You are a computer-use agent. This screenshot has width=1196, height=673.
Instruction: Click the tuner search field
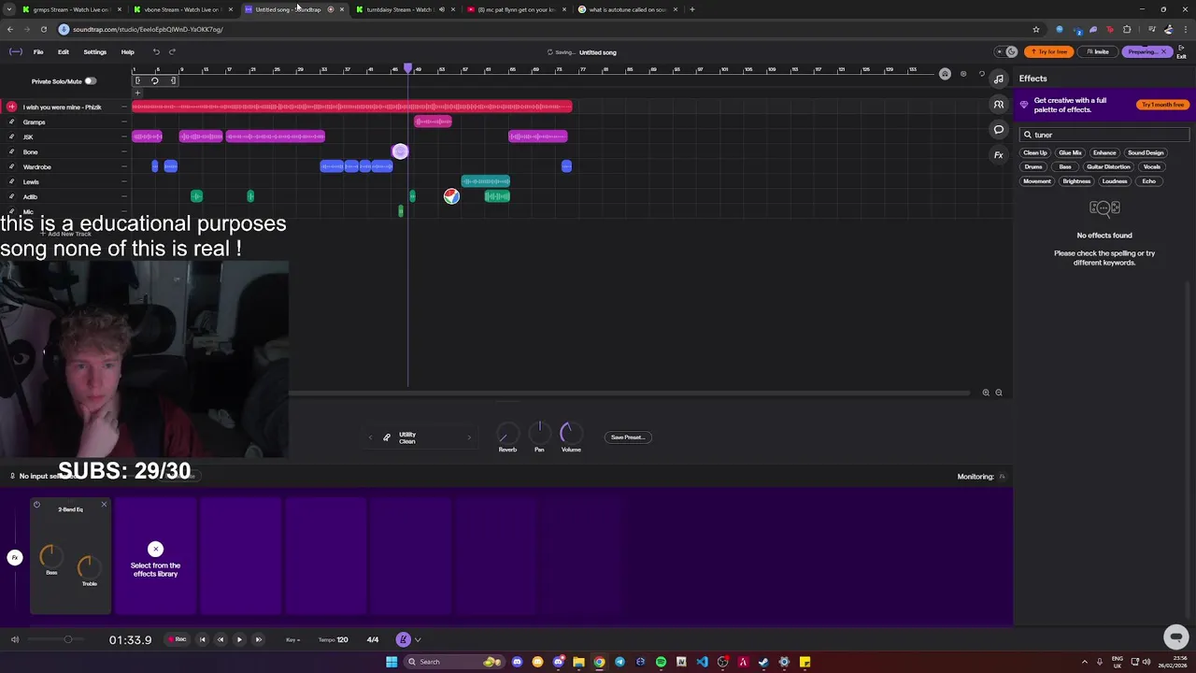tap(1104, 135)
